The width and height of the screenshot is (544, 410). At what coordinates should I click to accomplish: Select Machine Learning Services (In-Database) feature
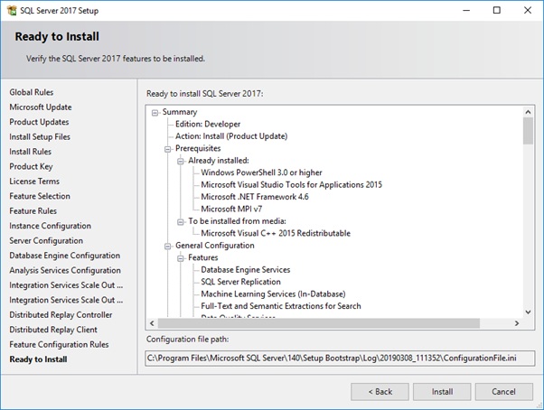[x=273, y=294]
